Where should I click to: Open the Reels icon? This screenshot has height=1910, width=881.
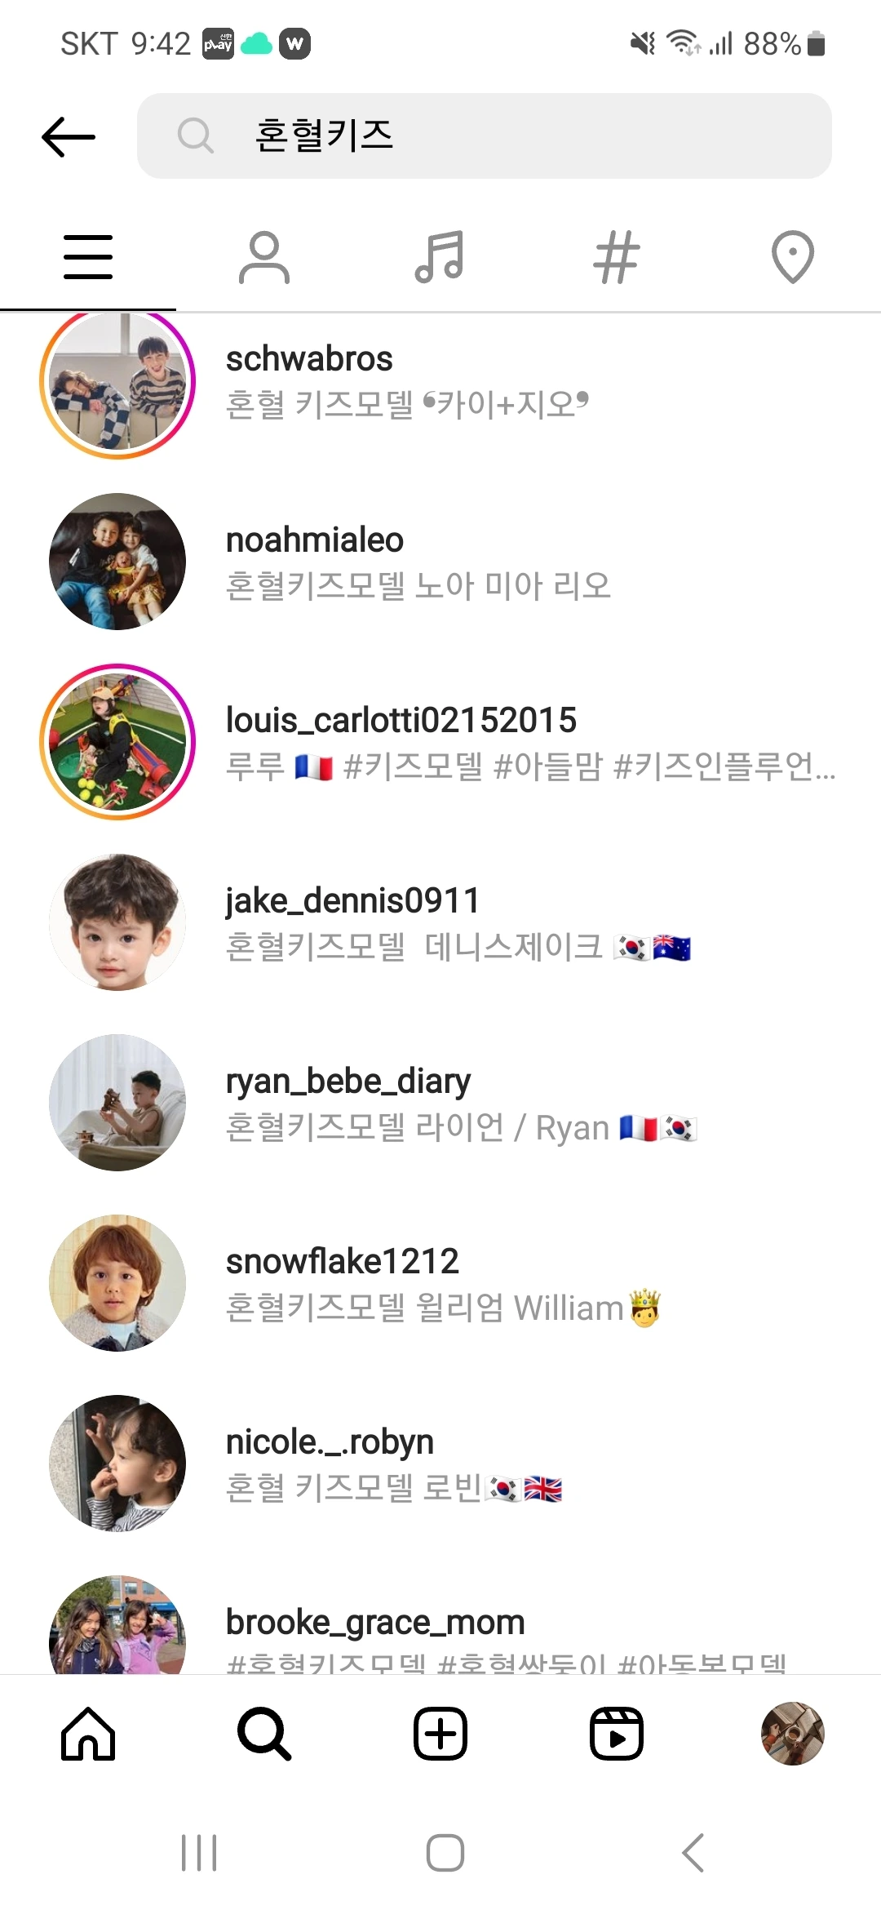pos(617,1734)
